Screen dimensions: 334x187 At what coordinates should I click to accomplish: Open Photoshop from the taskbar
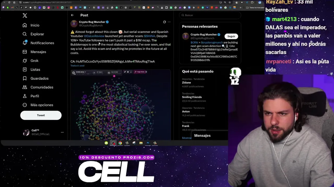click(x=148, y=143)
